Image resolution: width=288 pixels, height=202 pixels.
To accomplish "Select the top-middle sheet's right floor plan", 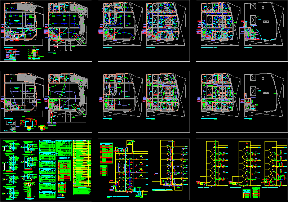I will click(x=164, y=24).
